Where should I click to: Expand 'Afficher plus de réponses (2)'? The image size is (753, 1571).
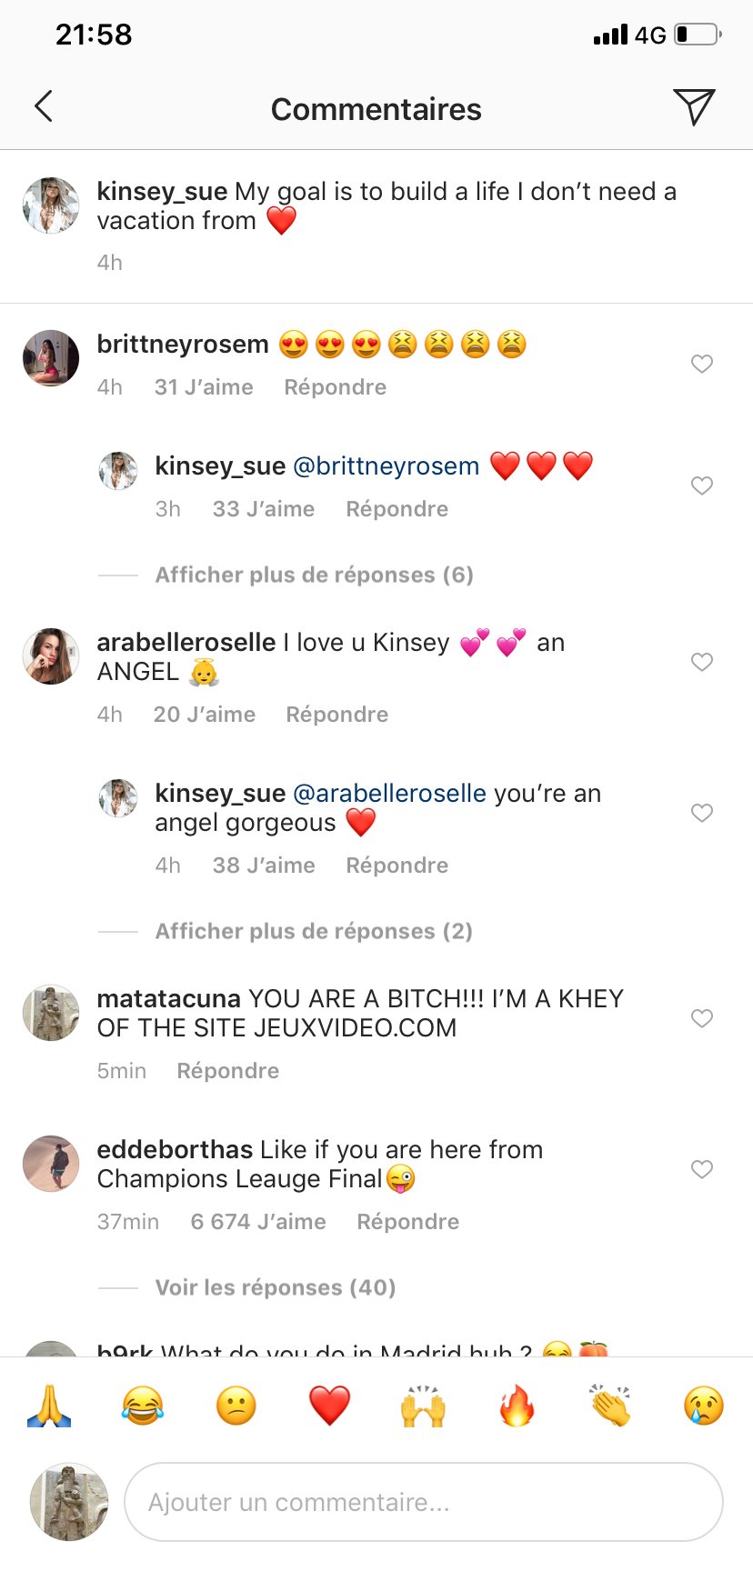[314, 931]
